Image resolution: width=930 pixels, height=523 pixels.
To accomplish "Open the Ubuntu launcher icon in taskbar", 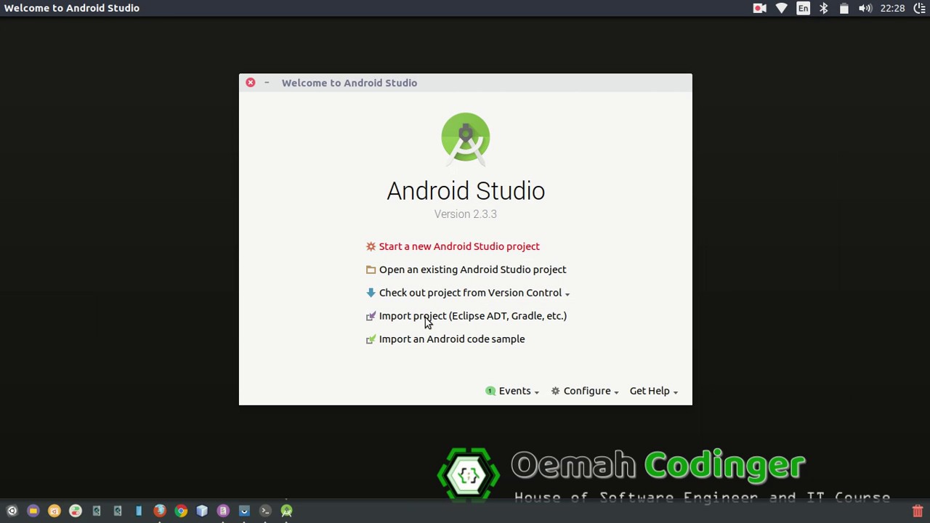I will tap(12, 511).
